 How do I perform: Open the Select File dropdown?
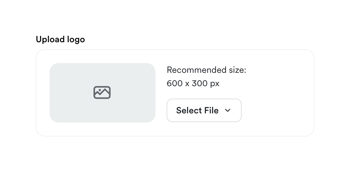(x=204, y=110)
